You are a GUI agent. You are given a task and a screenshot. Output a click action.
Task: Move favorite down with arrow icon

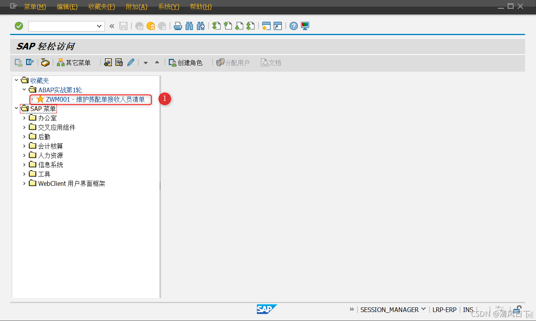[x=146, y=63]
